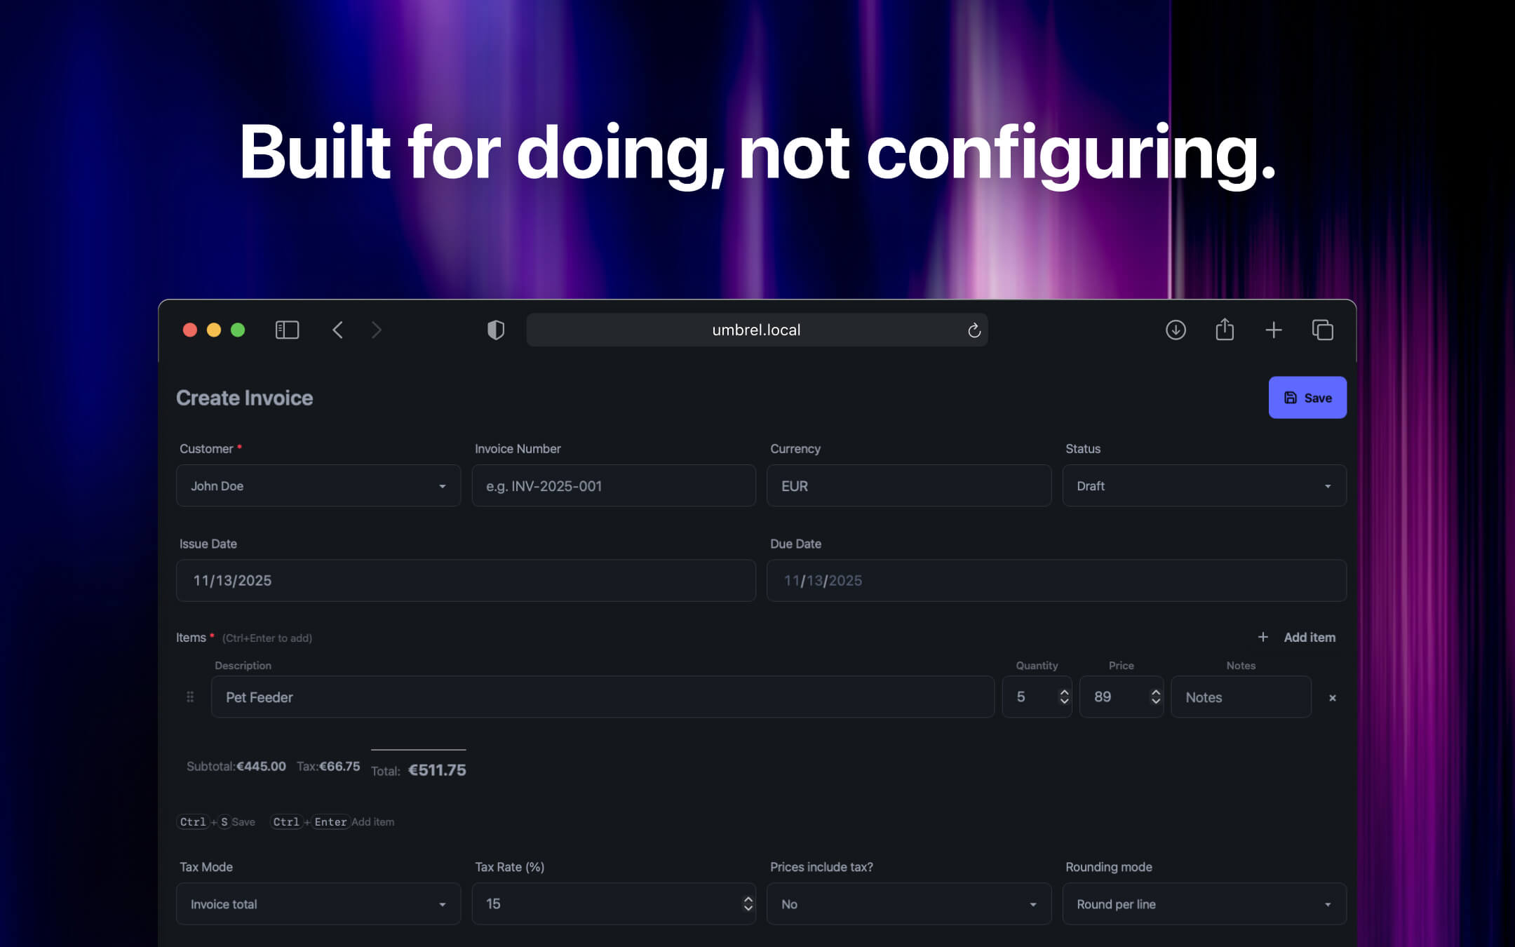The height and width of the screenshot is (947, 1515).
Task: Grab the drag handle beside Pet Feeder
Action: point(190,697)
